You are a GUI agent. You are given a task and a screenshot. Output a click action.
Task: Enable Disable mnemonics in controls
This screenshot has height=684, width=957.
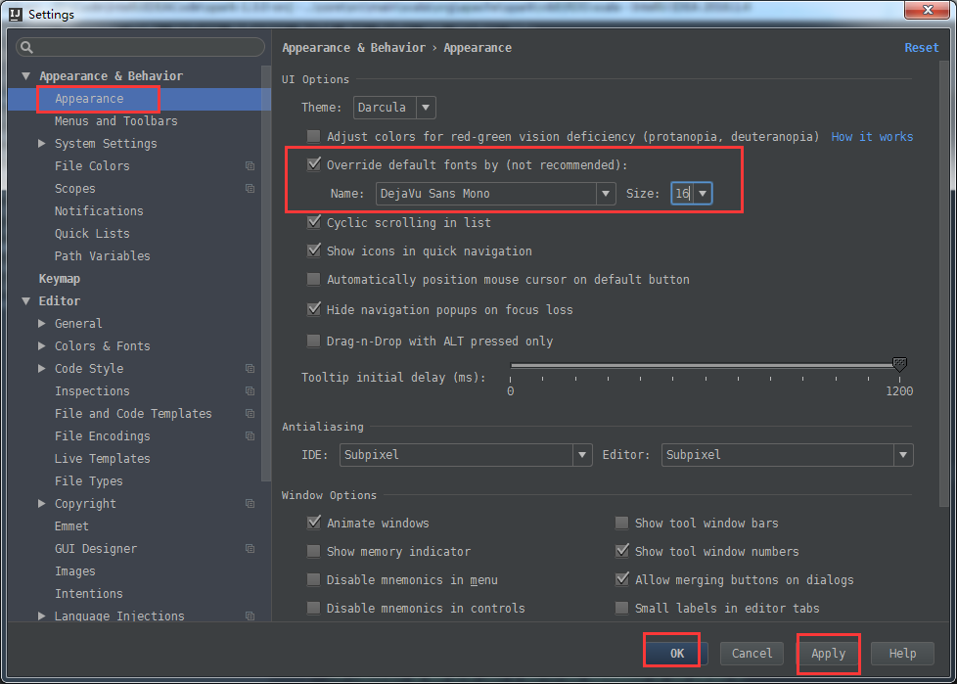coord(314,609)
